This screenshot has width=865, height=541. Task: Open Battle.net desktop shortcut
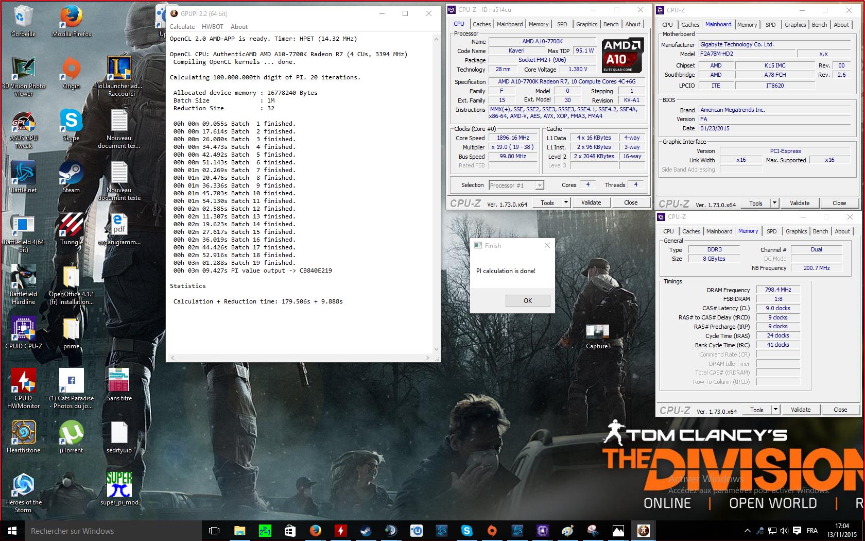coord(23,177)
